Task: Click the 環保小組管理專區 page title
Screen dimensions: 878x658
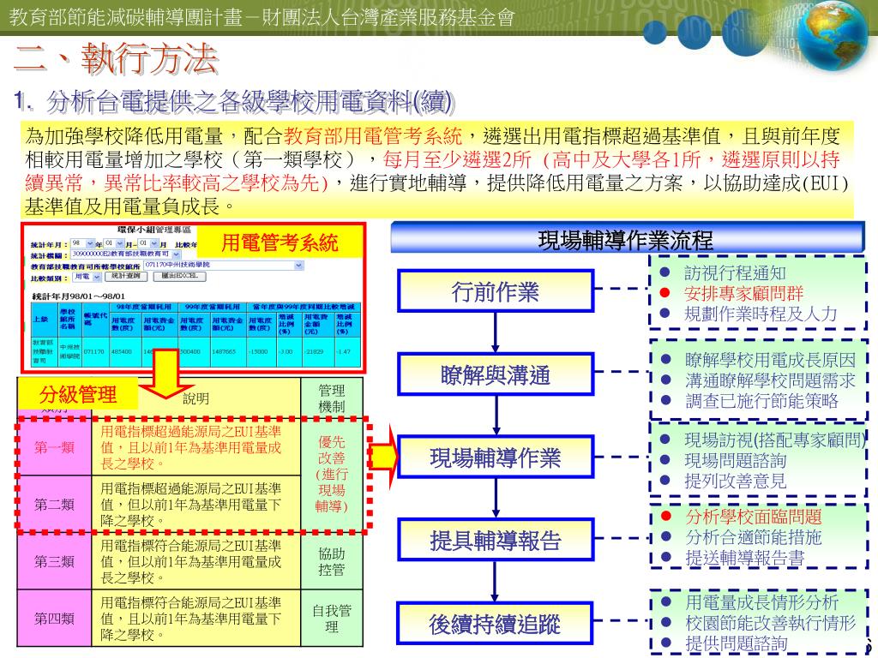Action: click(154, 230)
